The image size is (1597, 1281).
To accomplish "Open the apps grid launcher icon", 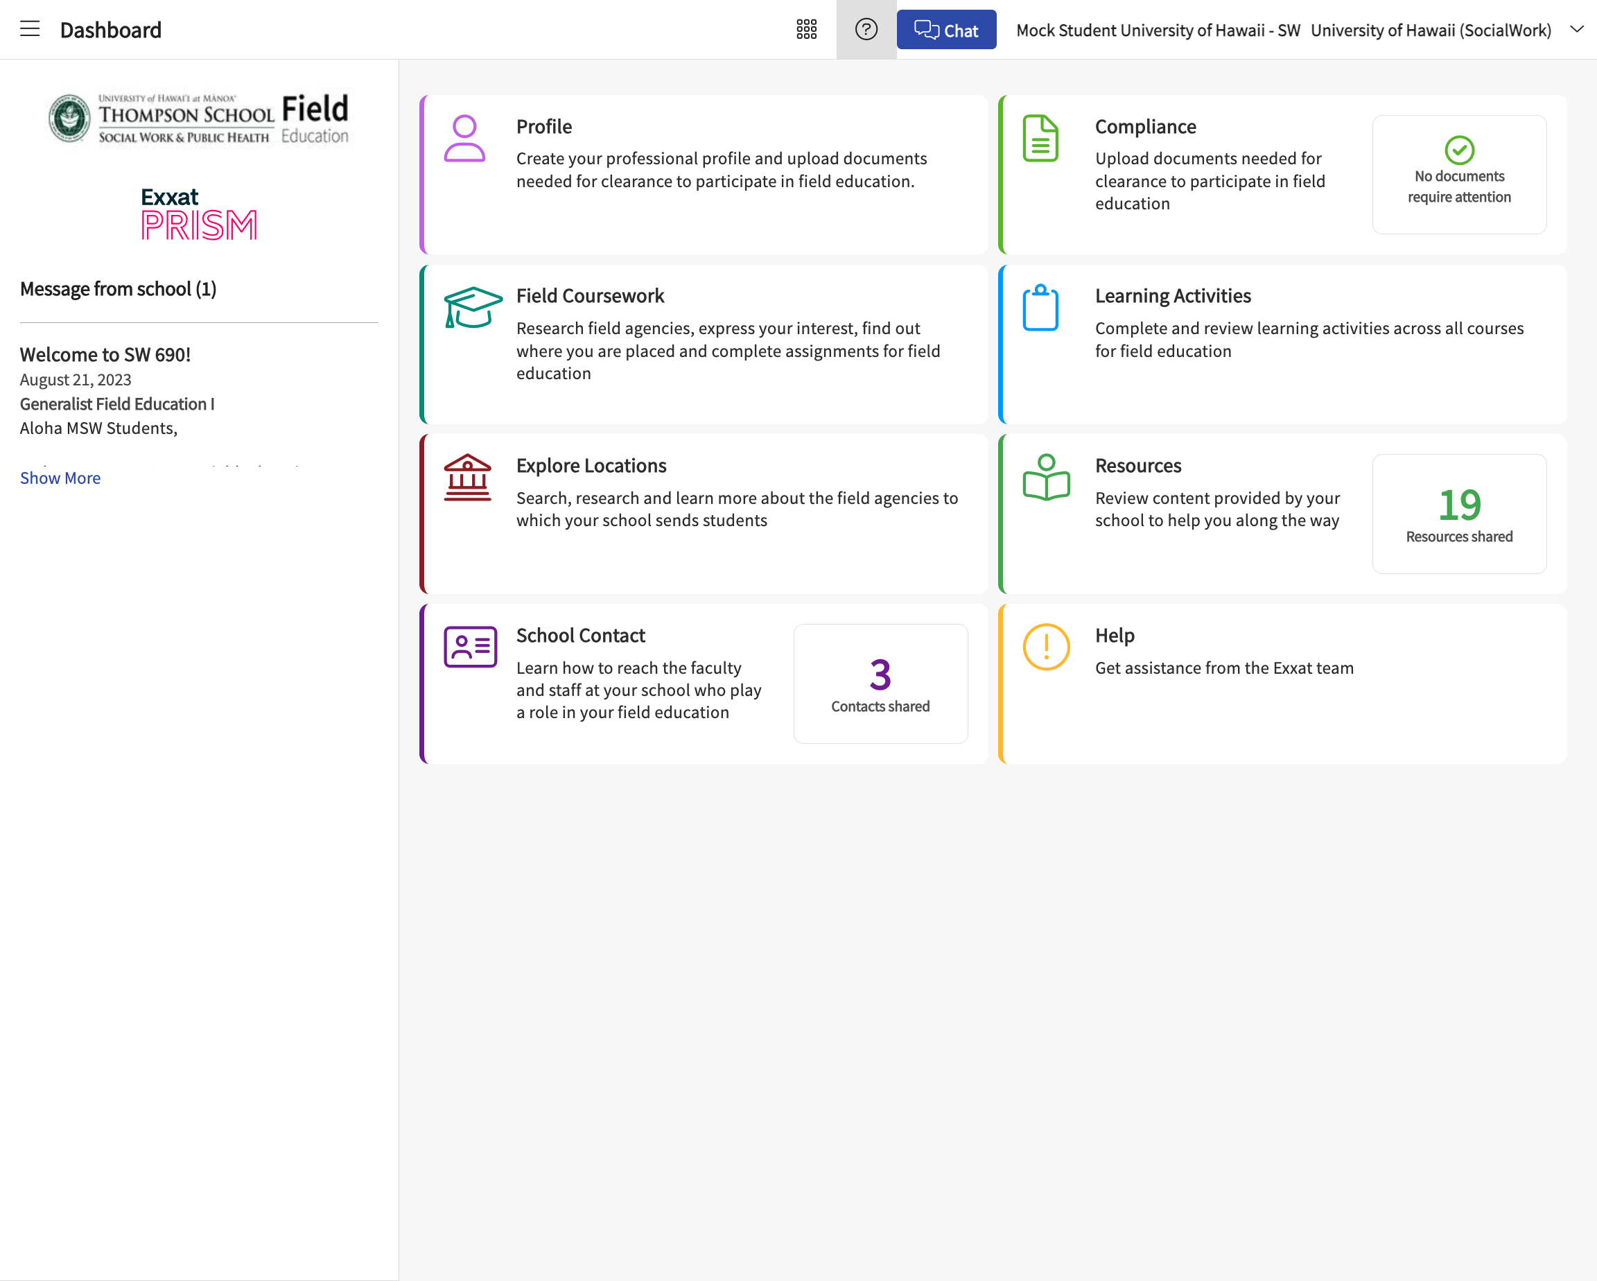I will click(x=807, y=30).
